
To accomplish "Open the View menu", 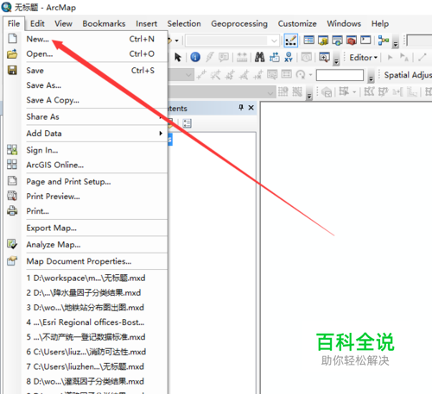I will click(63, 23).
